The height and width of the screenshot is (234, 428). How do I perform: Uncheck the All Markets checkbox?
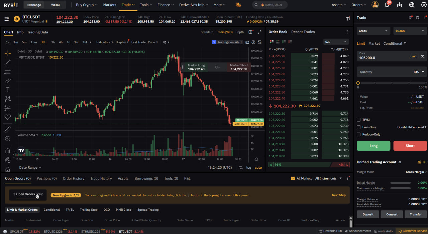(x=293, y=178)
